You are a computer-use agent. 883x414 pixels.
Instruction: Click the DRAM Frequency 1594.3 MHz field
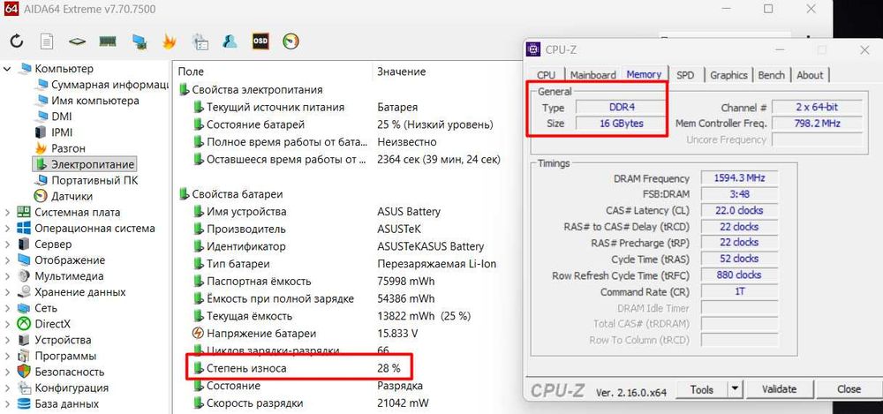point(739,178)
